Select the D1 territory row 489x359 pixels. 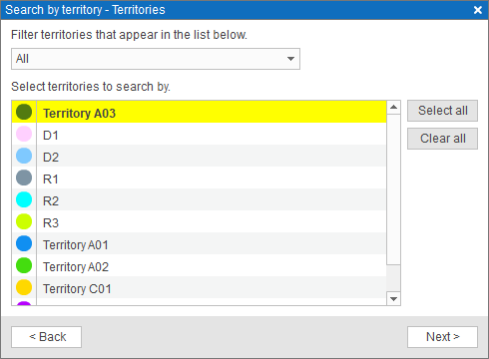(x=199, y=134)
